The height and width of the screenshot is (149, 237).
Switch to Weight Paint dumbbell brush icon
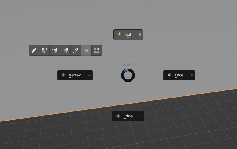click(55, 50)
